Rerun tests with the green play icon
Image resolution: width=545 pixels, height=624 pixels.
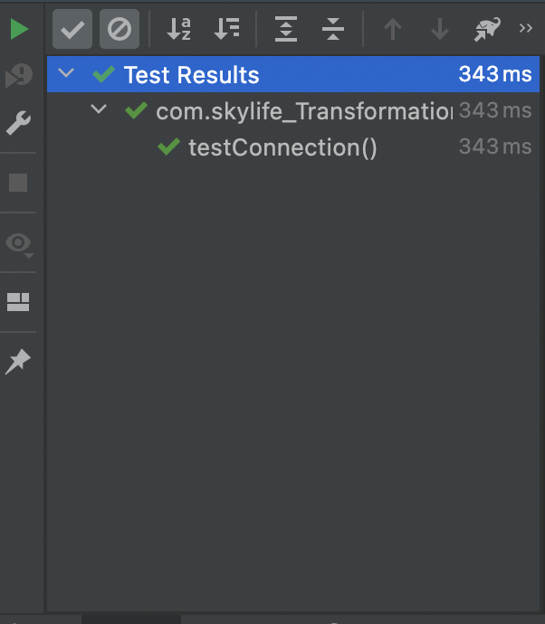point(19,29)
